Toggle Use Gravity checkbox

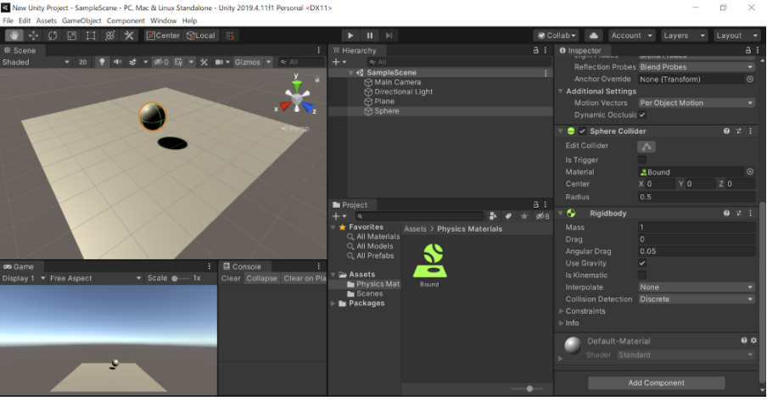pos(642,263)
